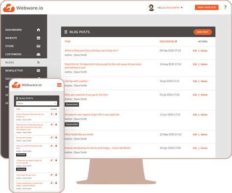Open the help question mark icon
The width and height of the screenshot is (232, 193).
[225, 7]
